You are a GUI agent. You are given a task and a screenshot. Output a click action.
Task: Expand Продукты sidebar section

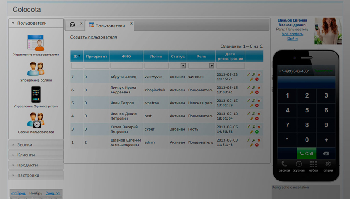click(x=36, y=165)
